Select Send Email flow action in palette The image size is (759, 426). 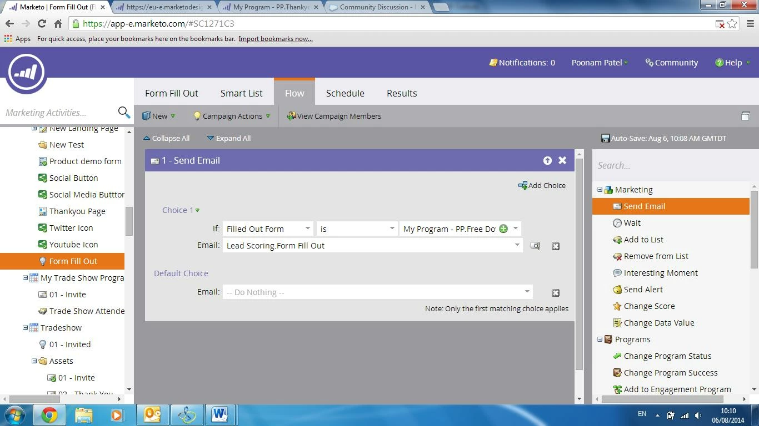coord(671,206)
